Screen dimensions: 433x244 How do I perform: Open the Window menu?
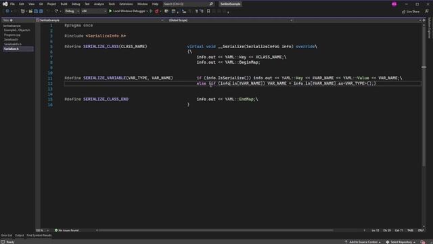[x=143, y=4]
